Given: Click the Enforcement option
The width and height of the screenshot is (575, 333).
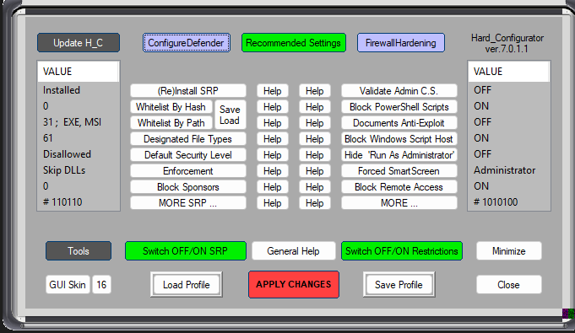Looking at the screenshot, I should [x=188, y=171].
